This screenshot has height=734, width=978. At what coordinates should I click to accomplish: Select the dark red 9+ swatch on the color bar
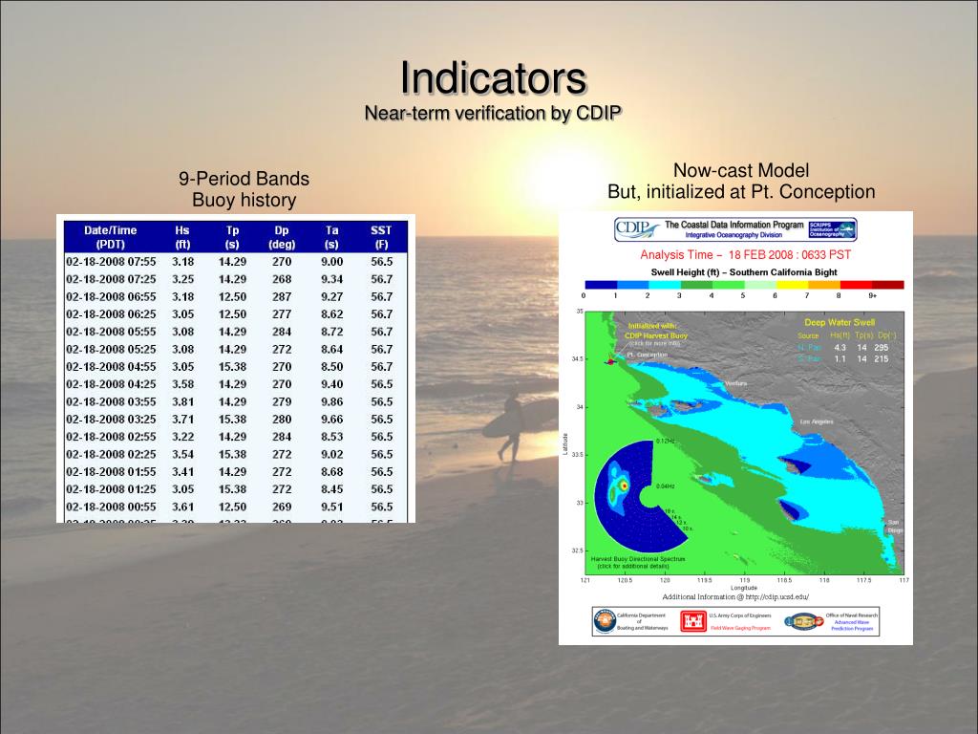point(887,285)
